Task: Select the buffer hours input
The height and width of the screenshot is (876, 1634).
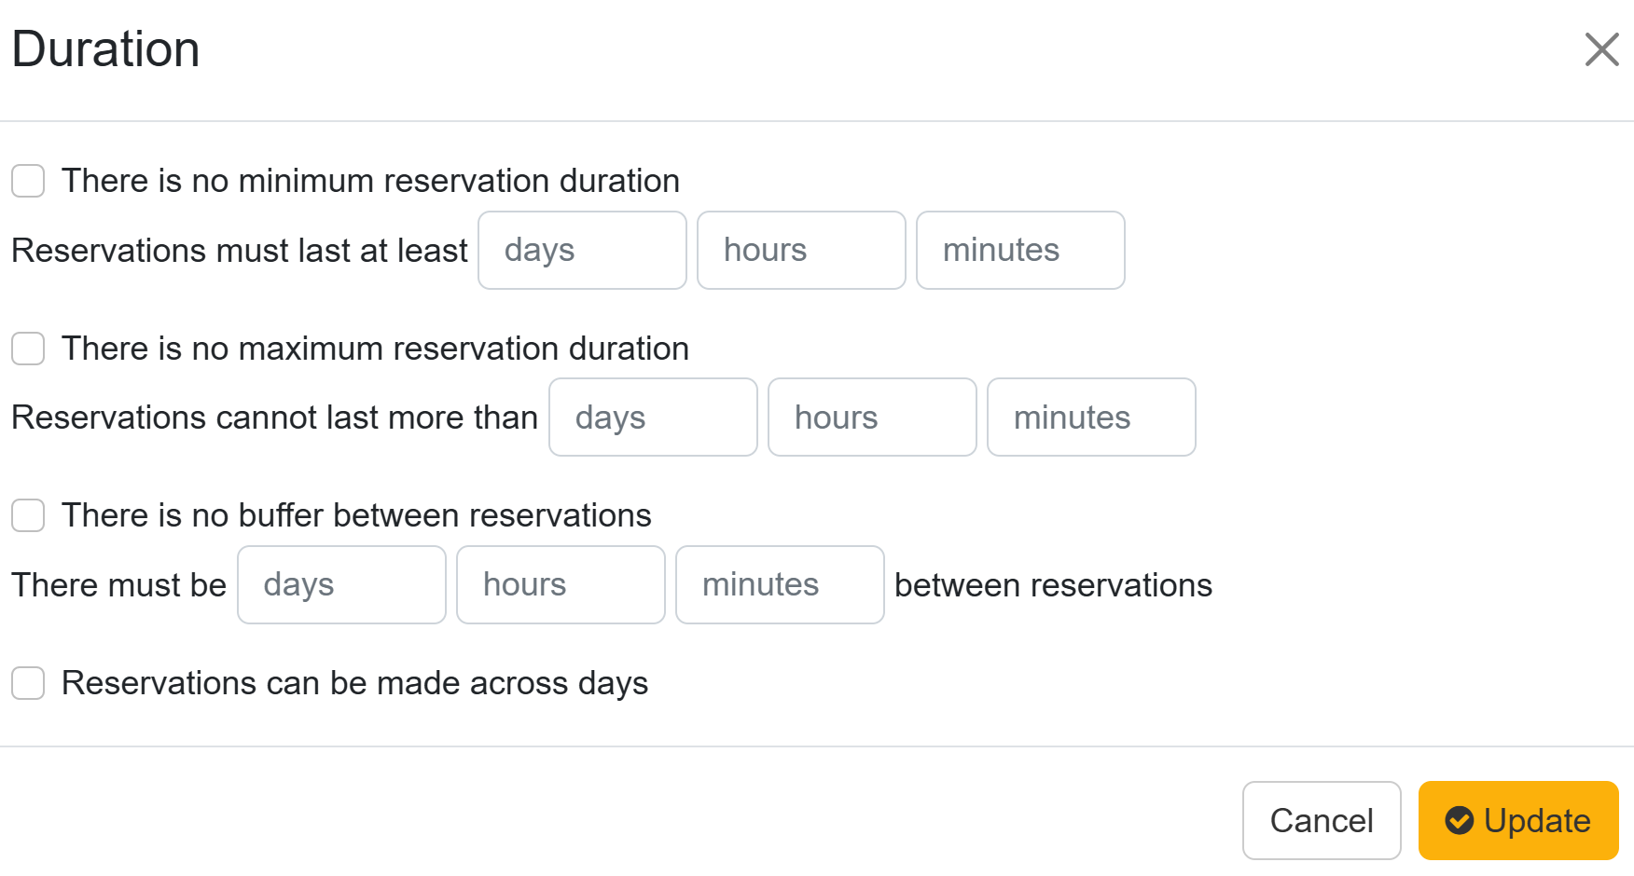Action: (x=561, y=585)
